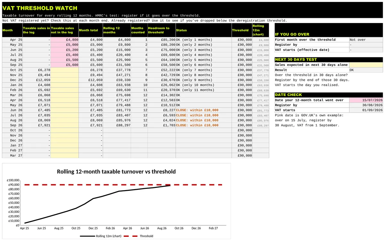The image size is (385, 241).
Task: Select the Month column header
Action: (x=12, y=30)
